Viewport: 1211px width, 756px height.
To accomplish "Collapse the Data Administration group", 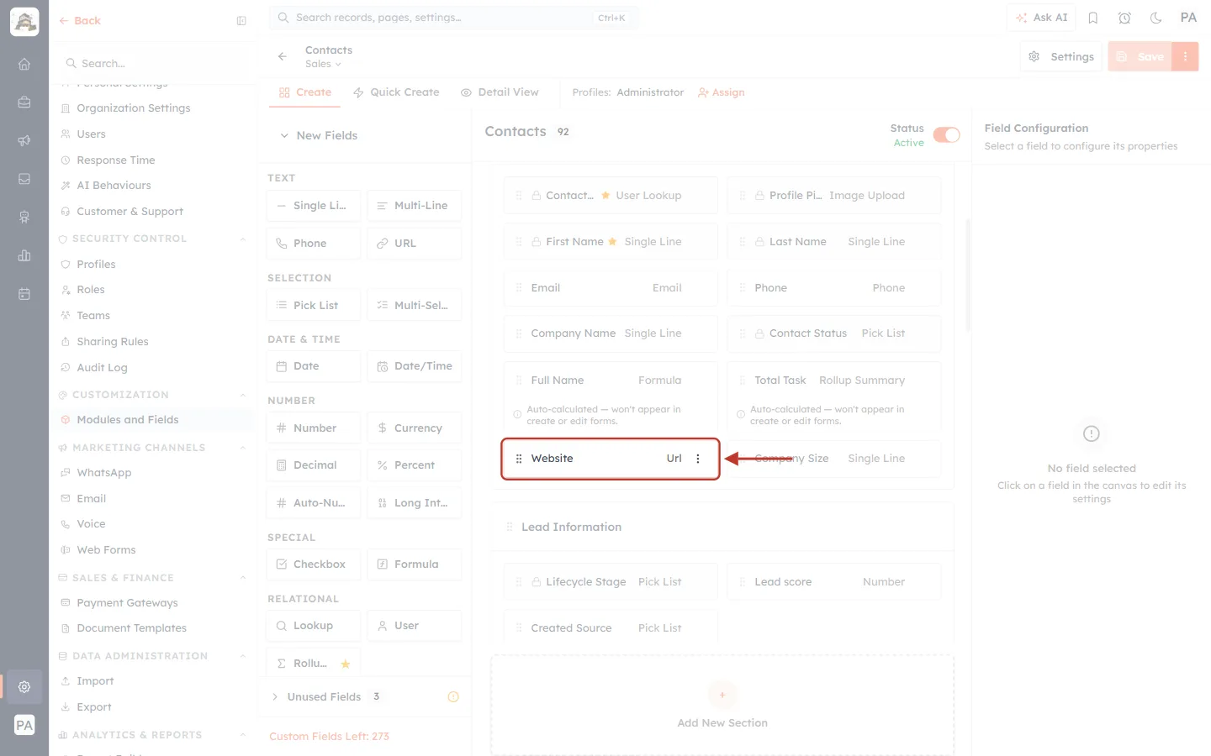I will 243,656.
